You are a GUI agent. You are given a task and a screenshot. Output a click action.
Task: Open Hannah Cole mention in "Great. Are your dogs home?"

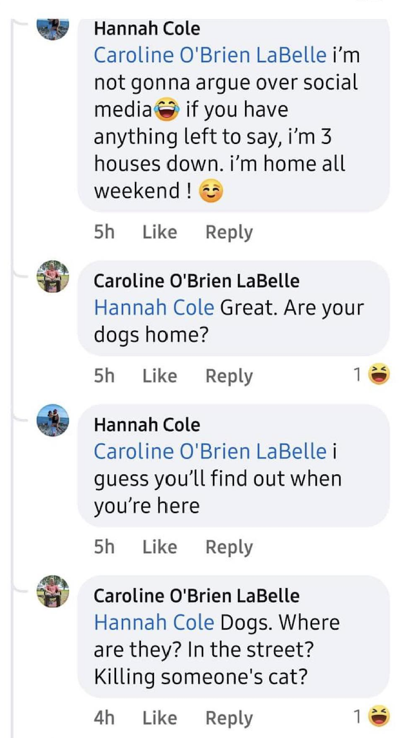pyautogui.click(x=154, y=308)
